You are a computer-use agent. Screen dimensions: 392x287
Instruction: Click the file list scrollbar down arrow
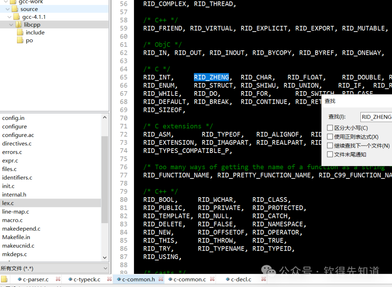click(105, 257)
